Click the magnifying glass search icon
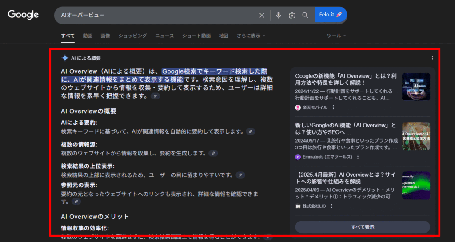Image resolution: width=455 pixels, height=242 pixels. 305,15
